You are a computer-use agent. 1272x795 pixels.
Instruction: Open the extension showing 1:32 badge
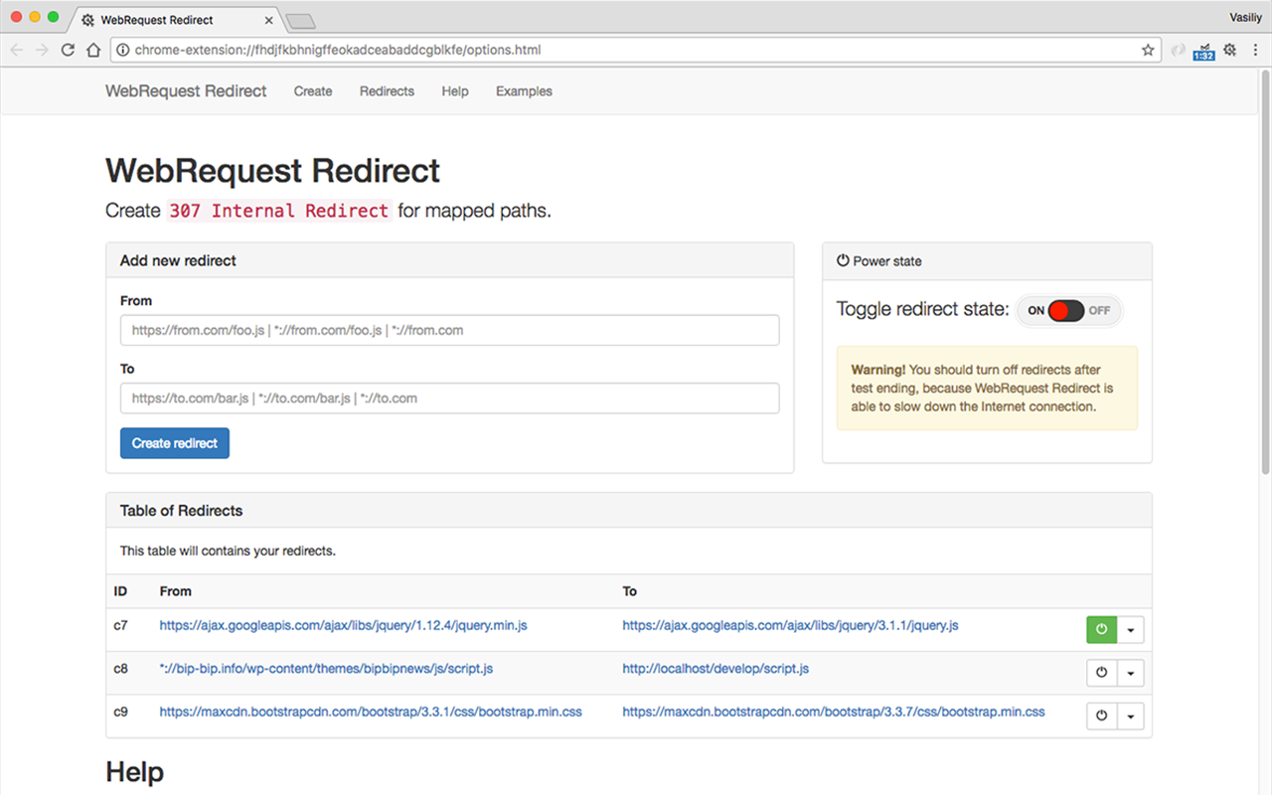pyautogui.click(x=1204, y=51)
